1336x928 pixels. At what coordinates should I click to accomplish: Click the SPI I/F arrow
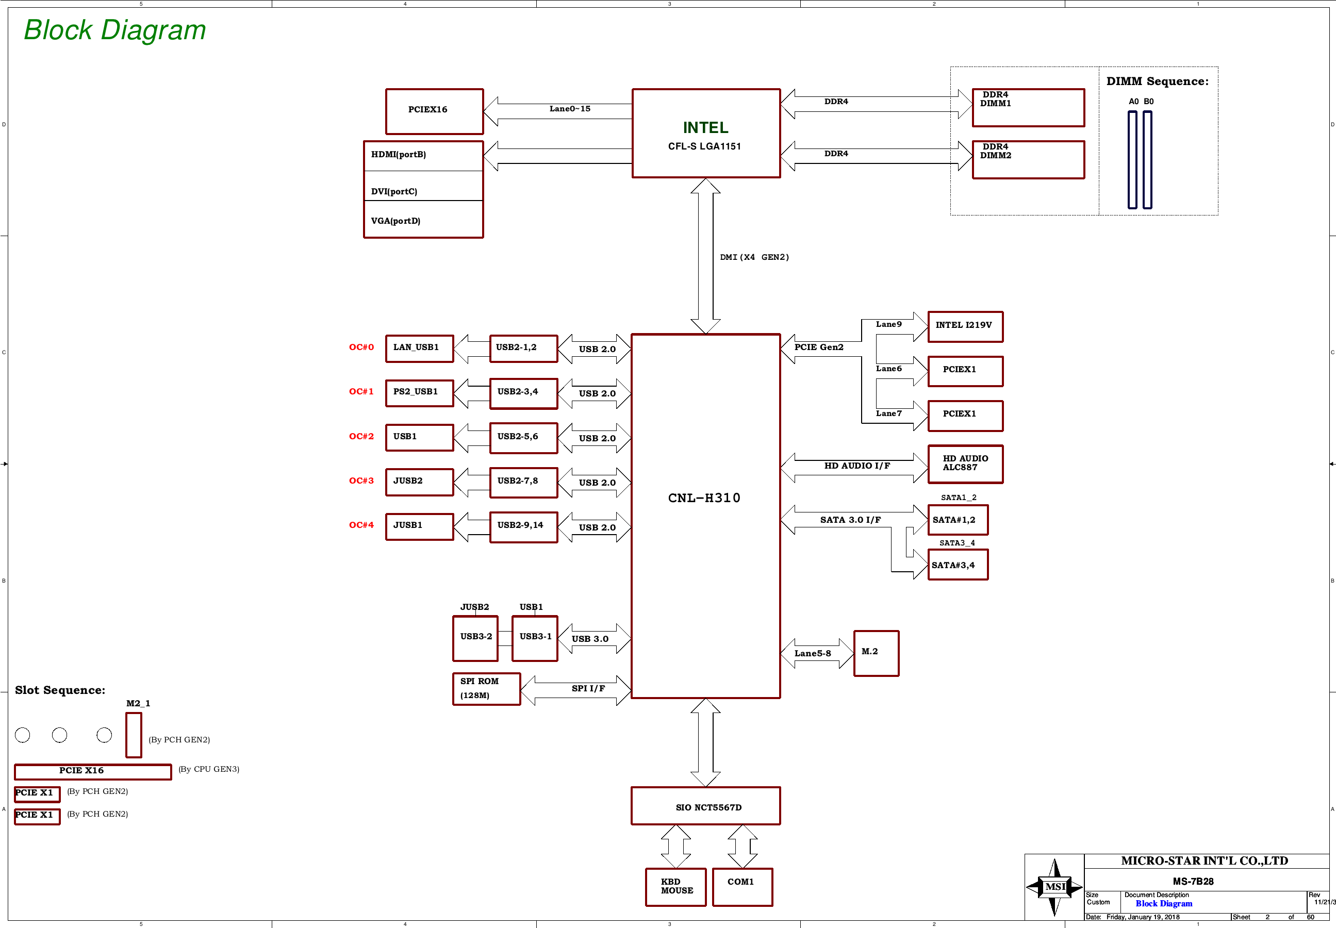click(575, 690)
